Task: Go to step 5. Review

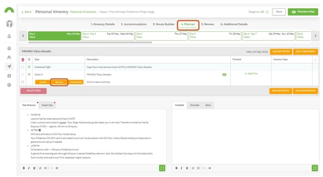Action: pos(208,24)
